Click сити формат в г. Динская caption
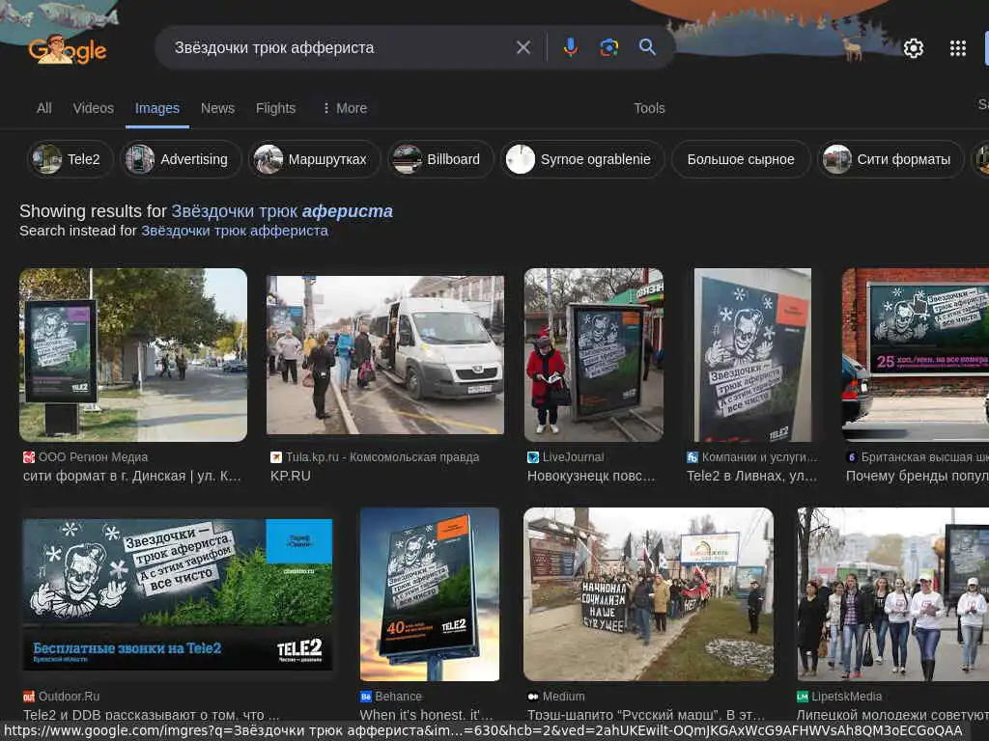989x741 pixels. (131, 477)
